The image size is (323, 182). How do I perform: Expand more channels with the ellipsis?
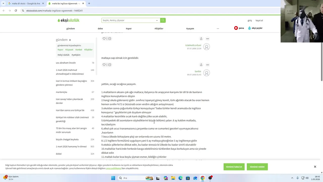(x=218, y=28)
